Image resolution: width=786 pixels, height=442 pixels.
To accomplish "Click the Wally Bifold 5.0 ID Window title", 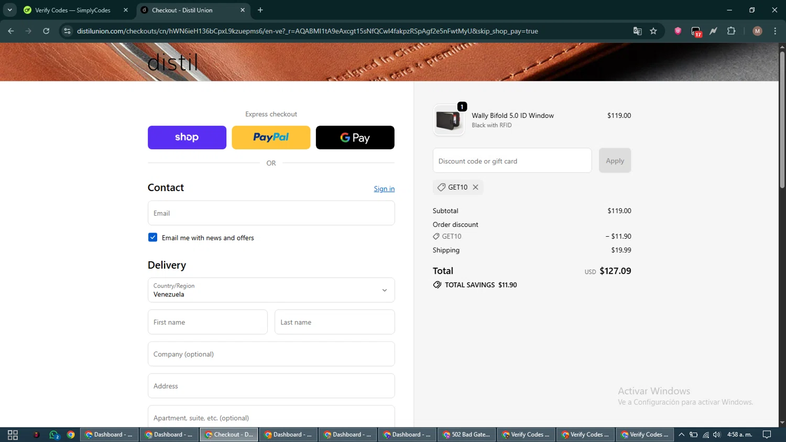I will [x=512, y=116].
